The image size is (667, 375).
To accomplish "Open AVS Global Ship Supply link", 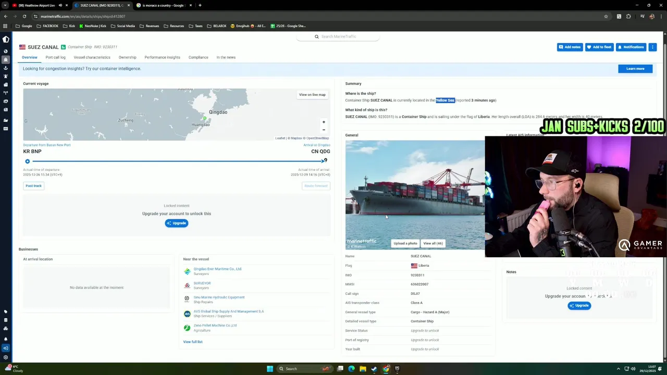I will click(228, 311).
